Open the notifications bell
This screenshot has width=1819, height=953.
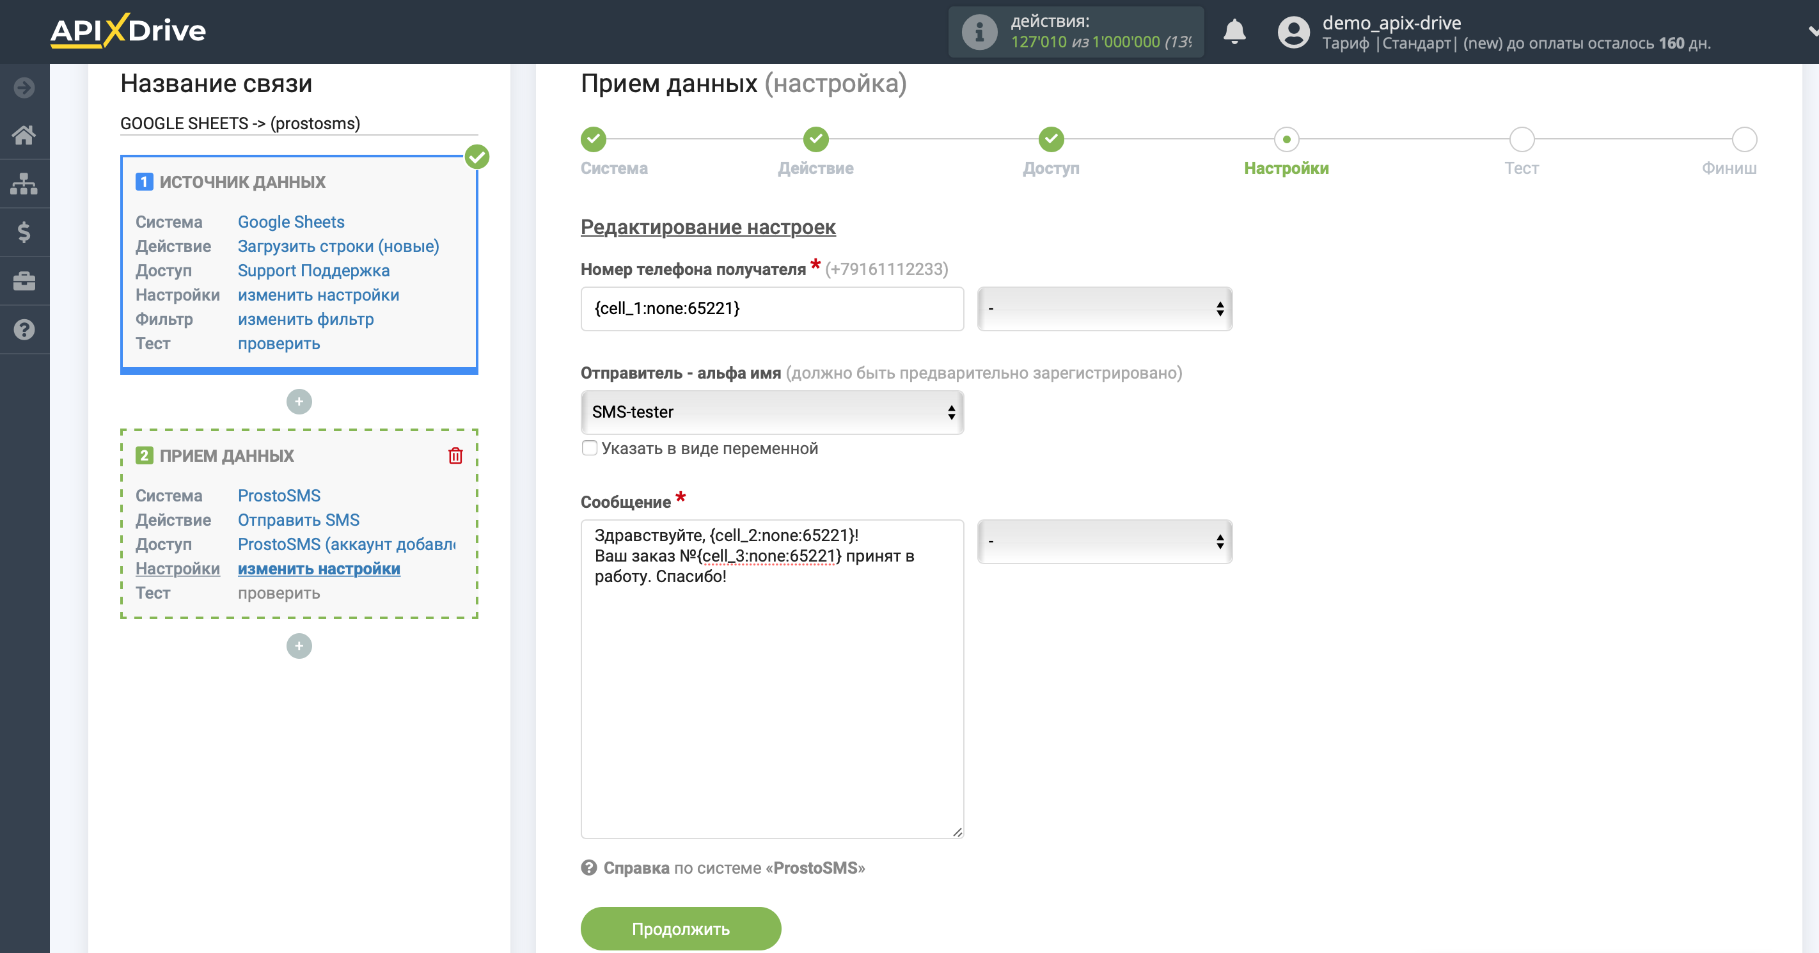[x=1234, y=32]
